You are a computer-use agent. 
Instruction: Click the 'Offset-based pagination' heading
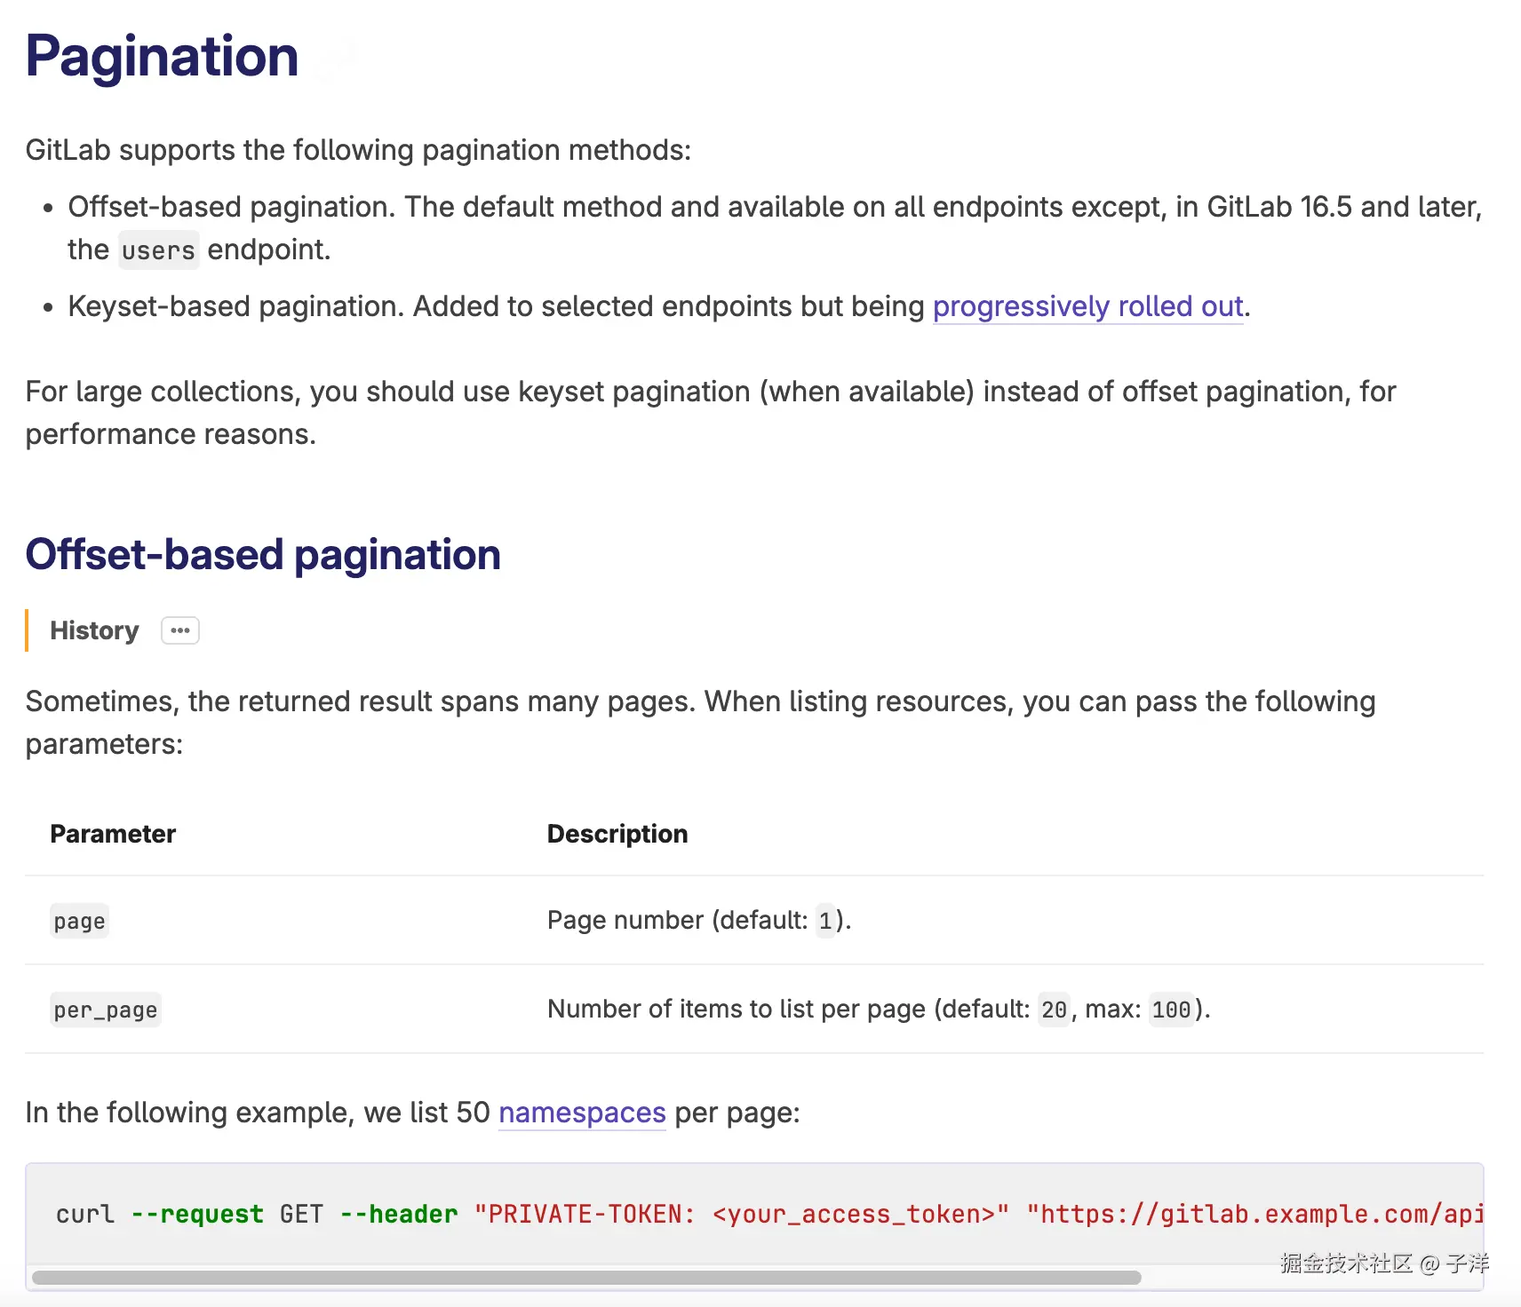point(263,555)
